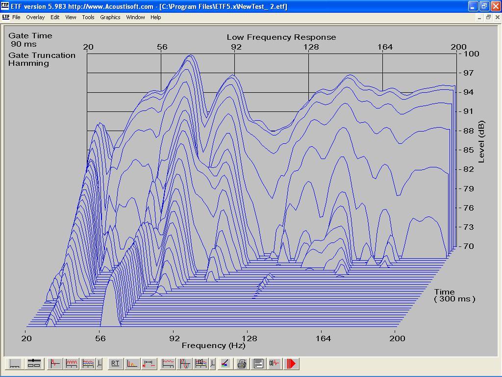The height and width of the screenshot is (377, 502).
Task: Click the ETF document icon in menu bar
Action: pos(6,17)
